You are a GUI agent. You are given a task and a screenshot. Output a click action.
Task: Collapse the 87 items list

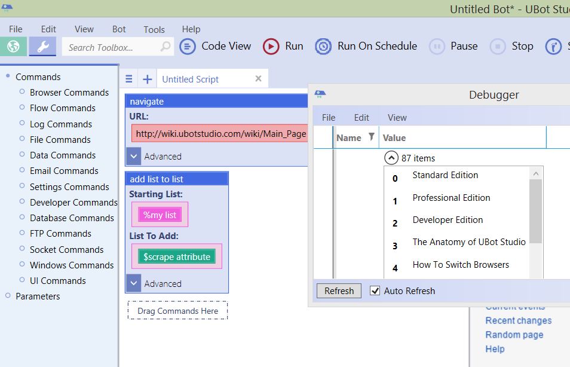click(391, 158)
